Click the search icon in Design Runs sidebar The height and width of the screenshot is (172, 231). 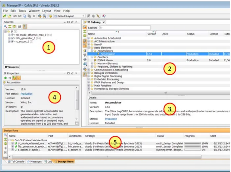pyautogui.click(x=5, y=135)
